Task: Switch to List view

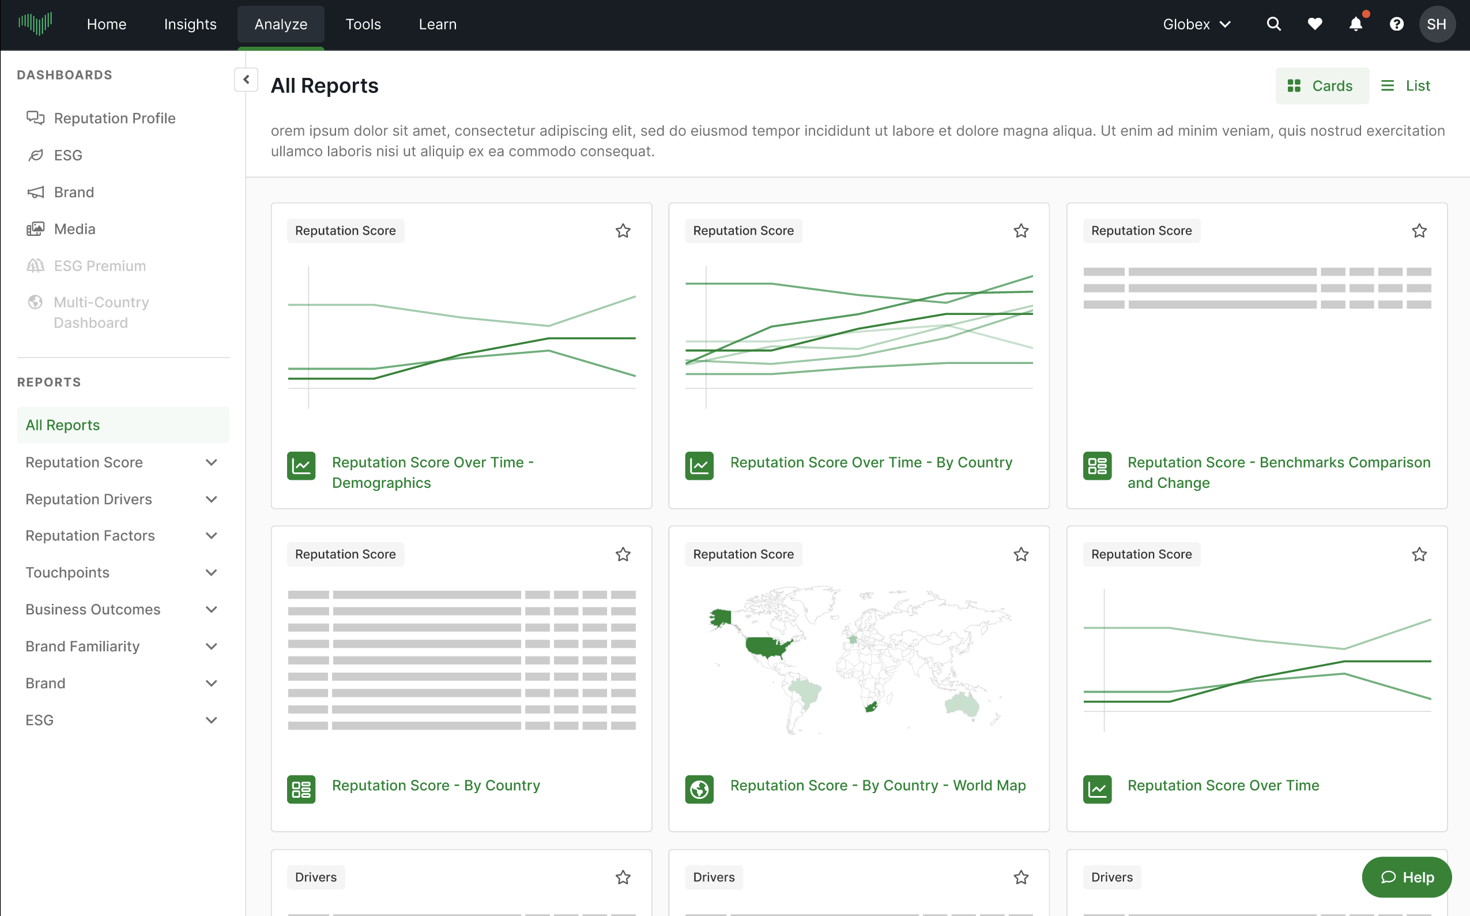Action: coord(1405,86)
